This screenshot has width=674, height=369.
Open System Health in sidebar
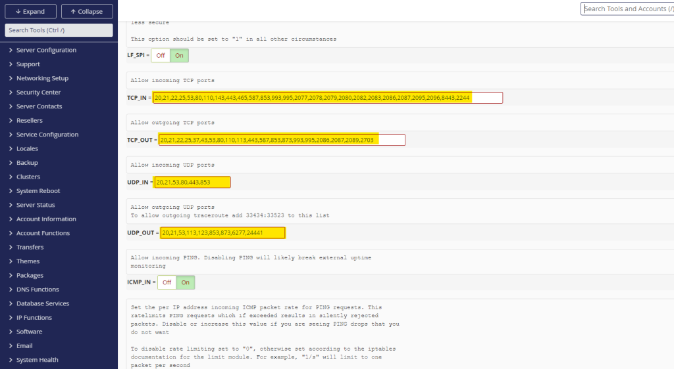pos(37,360)
